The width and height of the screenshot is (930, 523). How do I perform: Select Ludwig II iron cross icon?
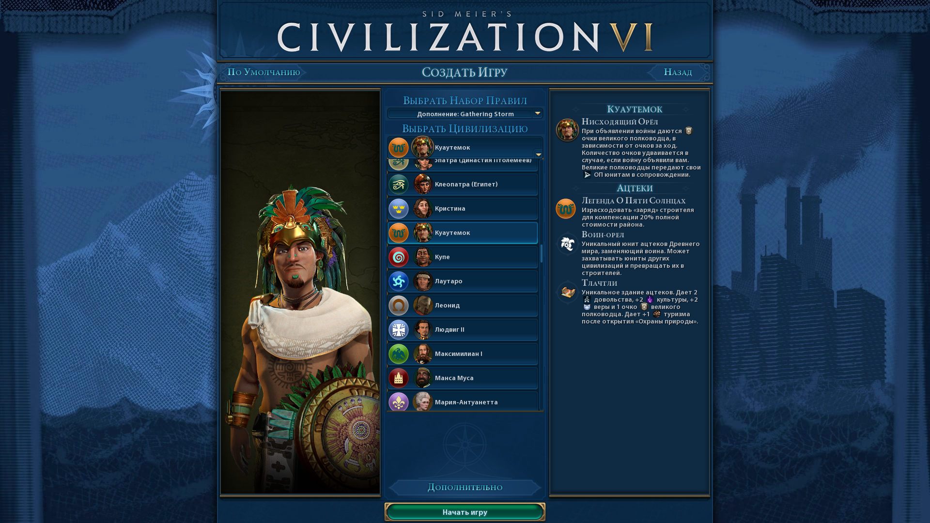[x=399, y=330]
